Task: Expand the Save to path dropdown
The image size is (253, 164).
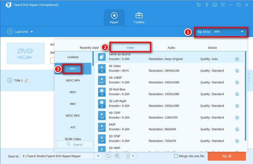Action: 98,156
